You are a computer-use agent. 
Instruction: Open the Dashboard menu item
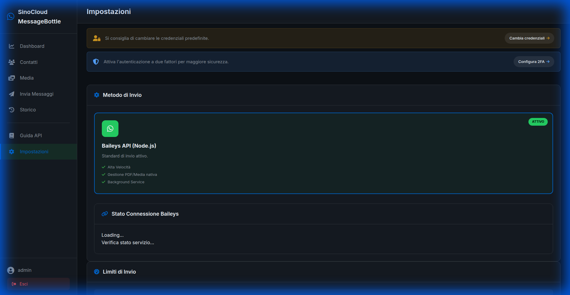(32, 46)
